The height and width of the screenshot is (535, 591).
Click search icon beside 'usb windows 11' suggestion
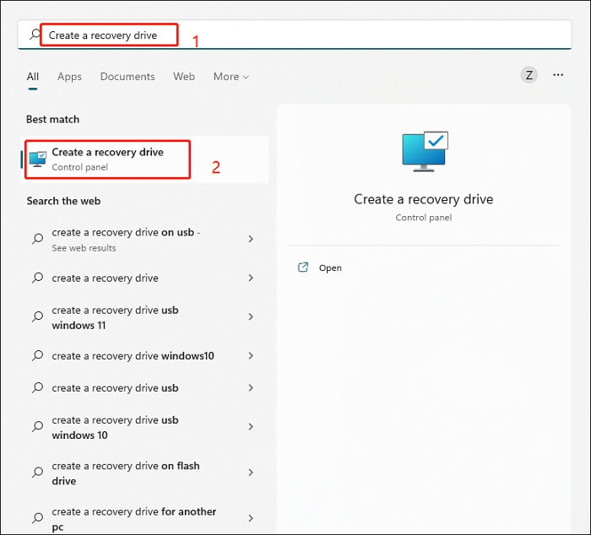click(38, 316)
